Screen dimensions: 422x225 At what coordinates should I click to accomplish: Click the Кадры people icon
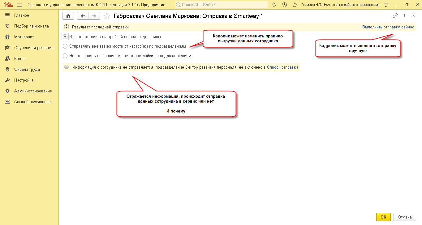[x=7, y=59]
